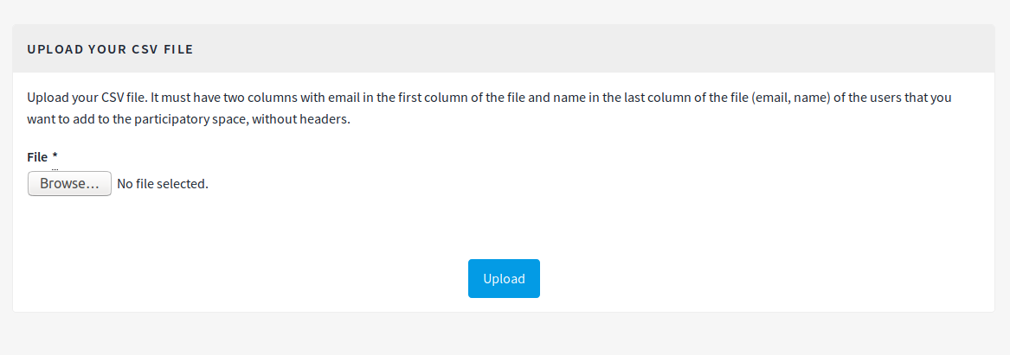The width and height of the screenshot is (1010, 355).
Task: Click the Browse… file chooser button
Action: [x=69, y=183]
